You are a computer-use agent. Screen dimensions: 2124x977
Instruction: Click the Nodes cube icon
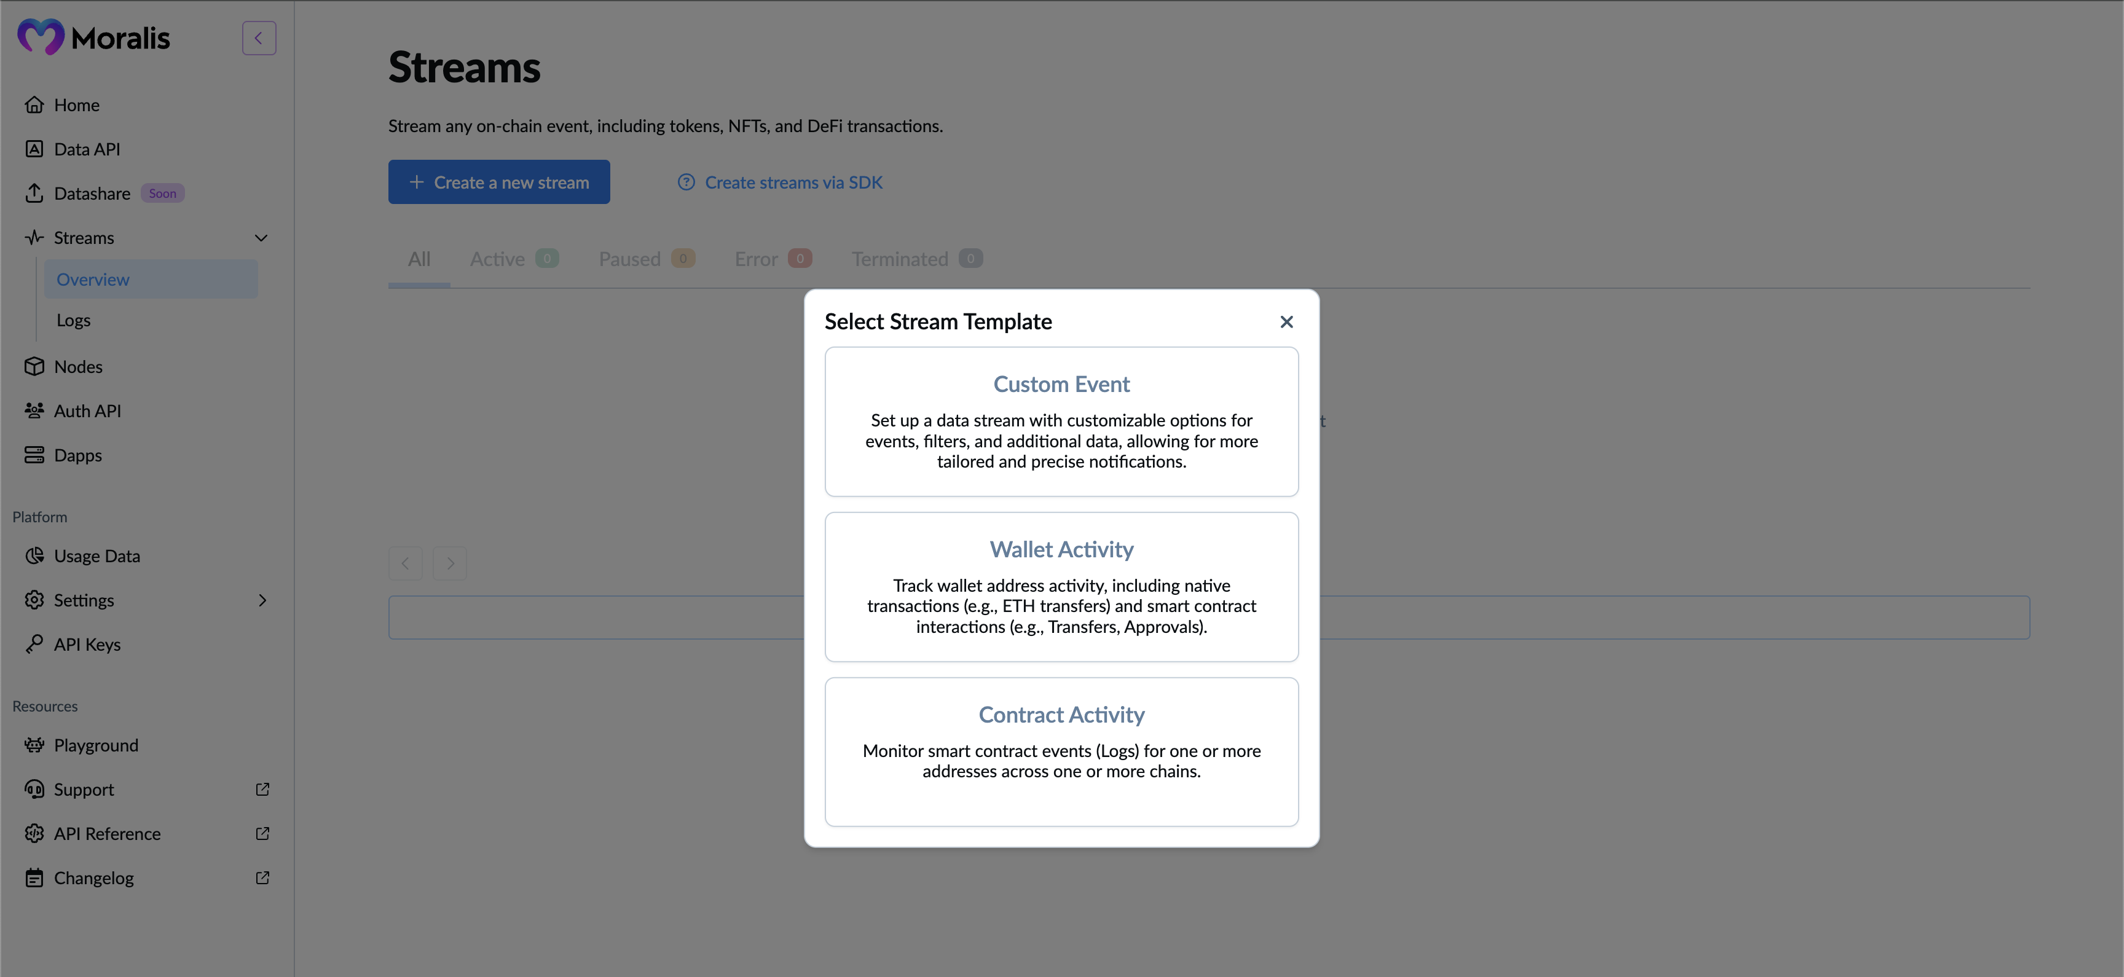(x=34, y=366)
